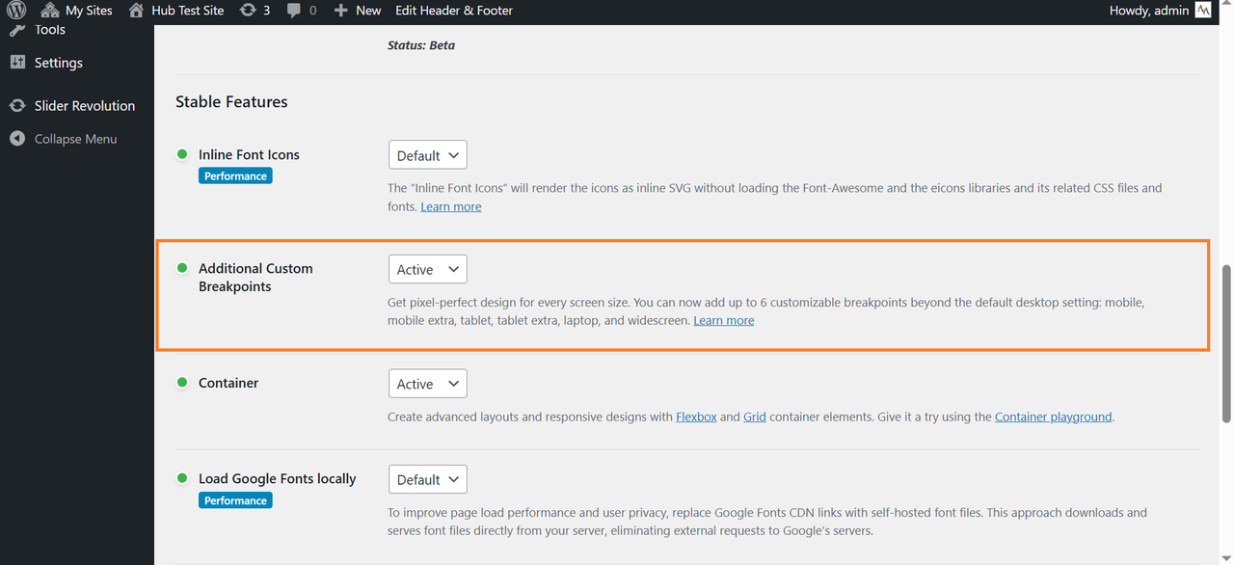This screenshot has height=565, width=1234.
Task: Open the My Sites network icon
Action: 50,11
